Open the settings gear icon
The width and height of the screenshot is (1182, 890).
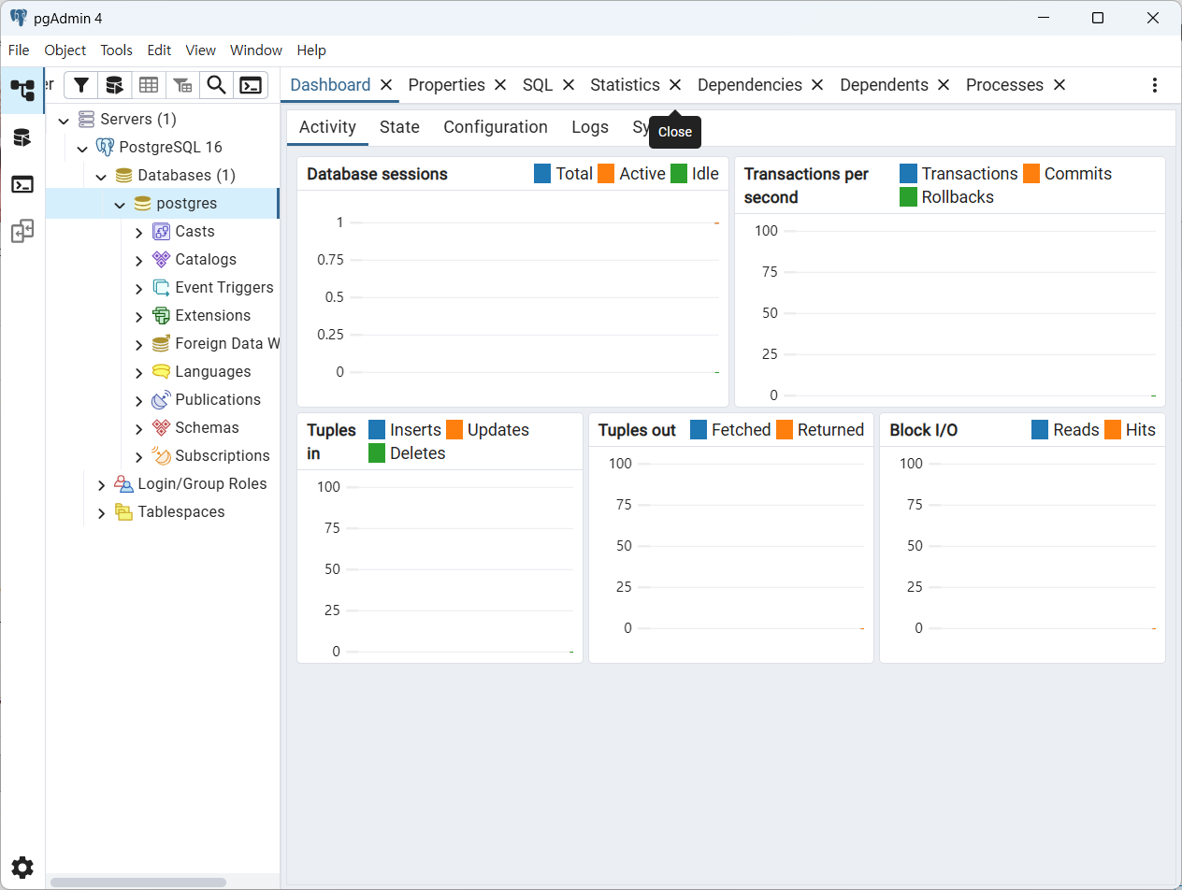pyautogui.click(x=22, y=867)
